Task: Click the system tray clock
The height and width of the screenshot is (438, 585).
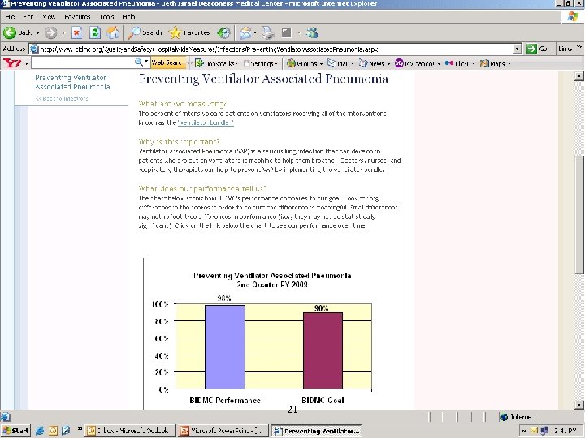Action: click(565, 431)
